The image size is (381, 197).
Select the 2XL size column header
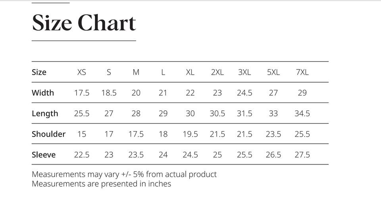(x=217, y=72)
